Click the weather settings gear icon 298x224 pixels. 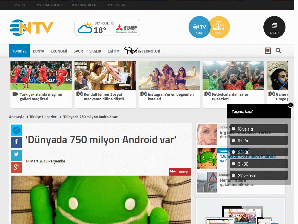click(112, 23)
